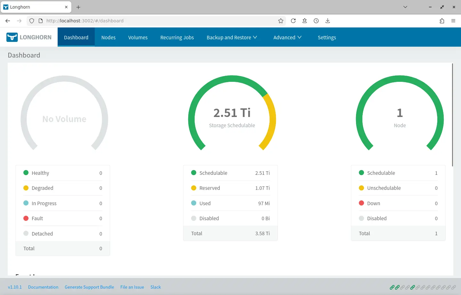Bookmark this page with star icon
This screenshot has height=295, width=461.
pos(281,21)
